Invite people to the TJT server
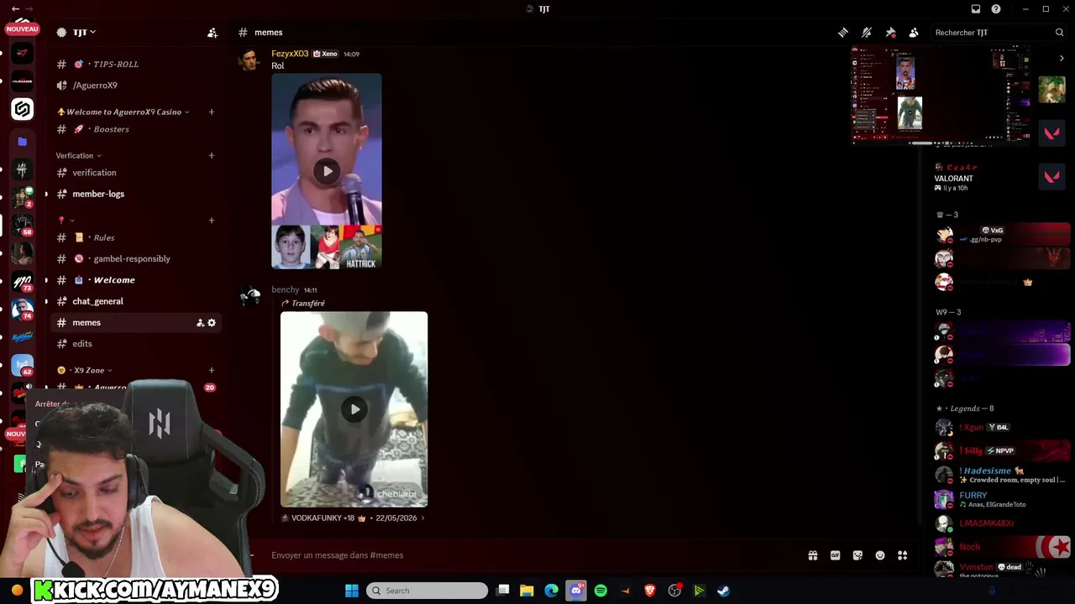The height and width of the screenshot is (604, 1075). click(x=212, y=33)
